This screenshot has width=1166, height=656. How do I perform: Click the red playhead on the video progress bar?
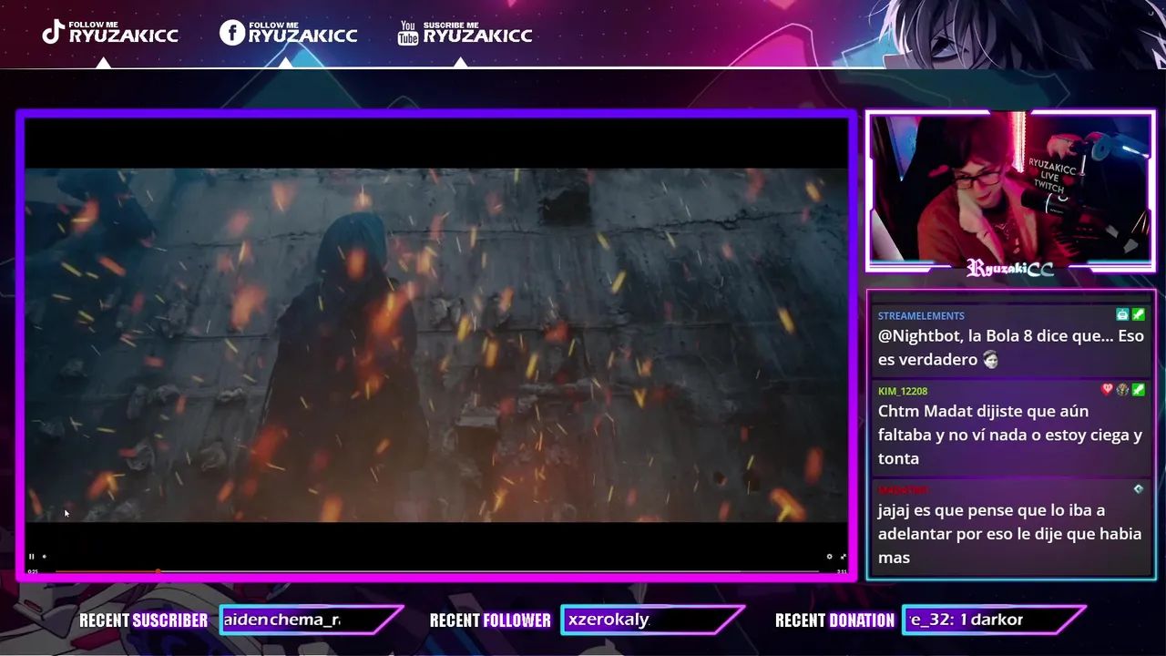(x=158, y=571)
